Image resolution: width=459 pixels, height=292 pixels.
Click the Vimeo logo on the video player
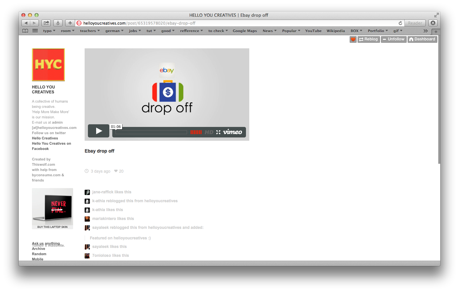coord(232,132)
